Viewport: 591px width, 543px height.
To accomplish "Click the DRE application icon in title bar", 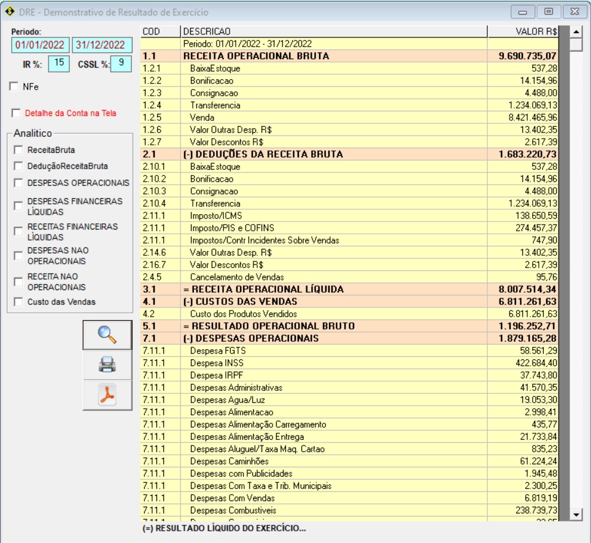I will [10, 12].
